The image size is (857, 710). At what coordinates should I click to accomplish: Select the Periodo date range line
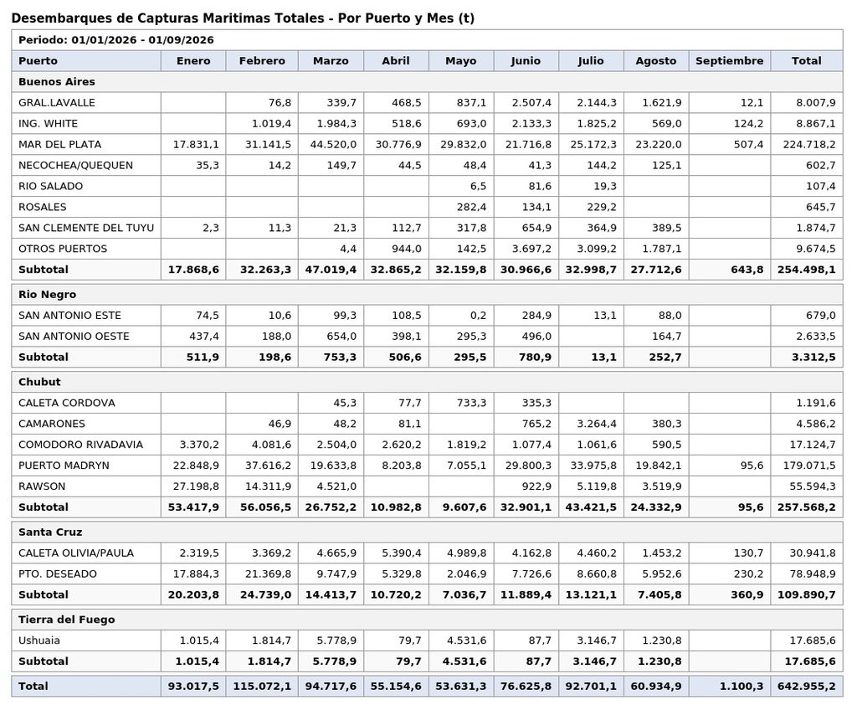click(x=115, y=40)
